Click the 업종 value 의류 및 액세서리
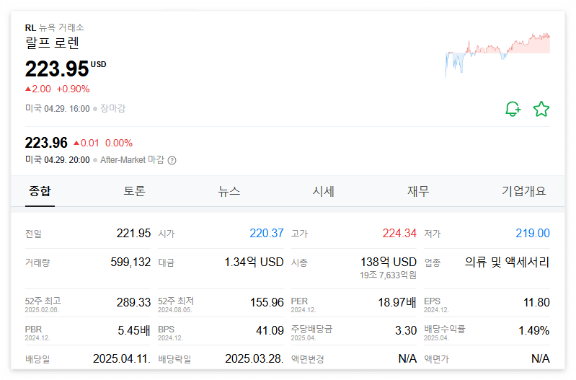Screen dimensions: 576x380 pyautogui.click(x=508, y=262)
